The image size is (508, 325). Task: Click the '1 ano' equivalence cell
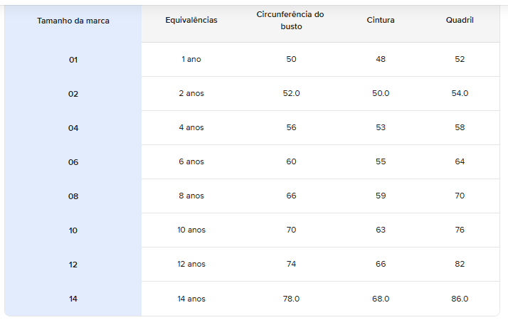191,59
